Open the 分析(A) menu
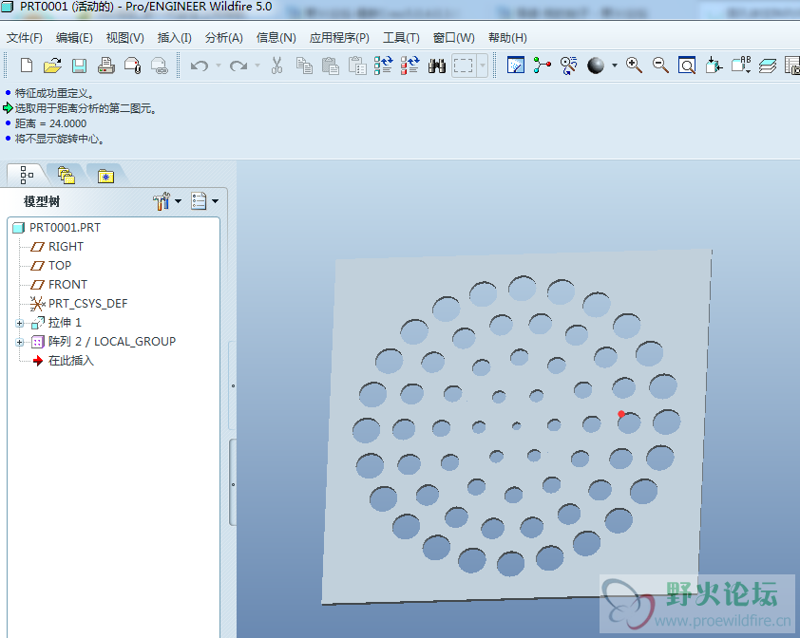Screen dimensions: 800x638 [224, 38]
